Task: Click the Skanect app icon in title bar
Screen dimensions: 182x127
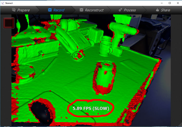Action: pos(3,3)
